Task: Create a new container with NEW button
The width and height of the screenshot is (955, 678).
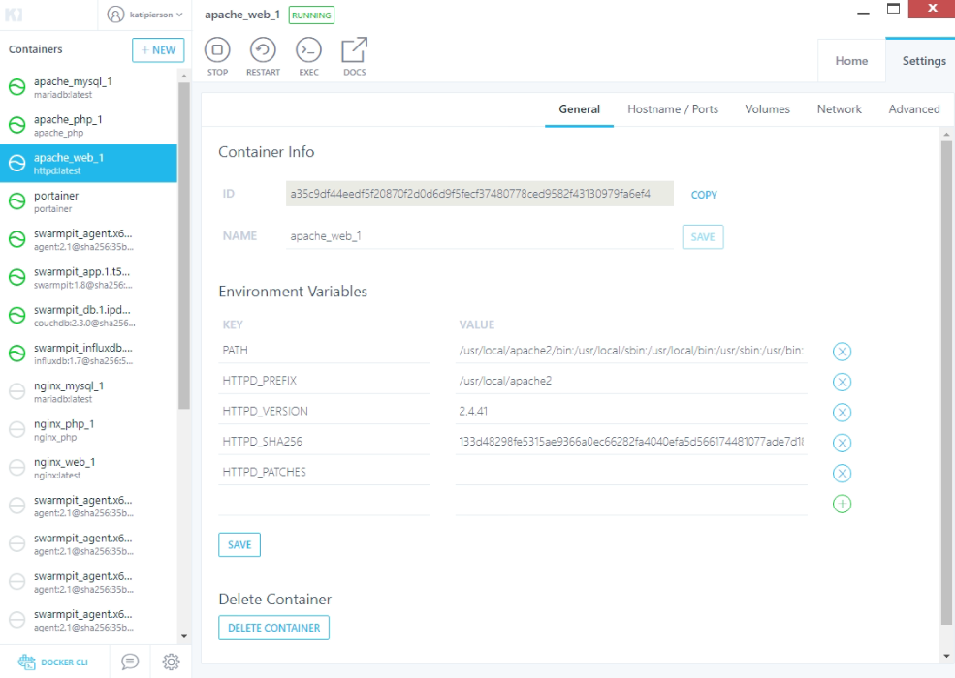Action: [158, 50]
